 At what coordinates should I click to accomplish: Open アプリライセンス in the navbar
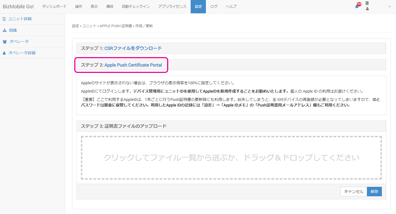coord(172,6)
